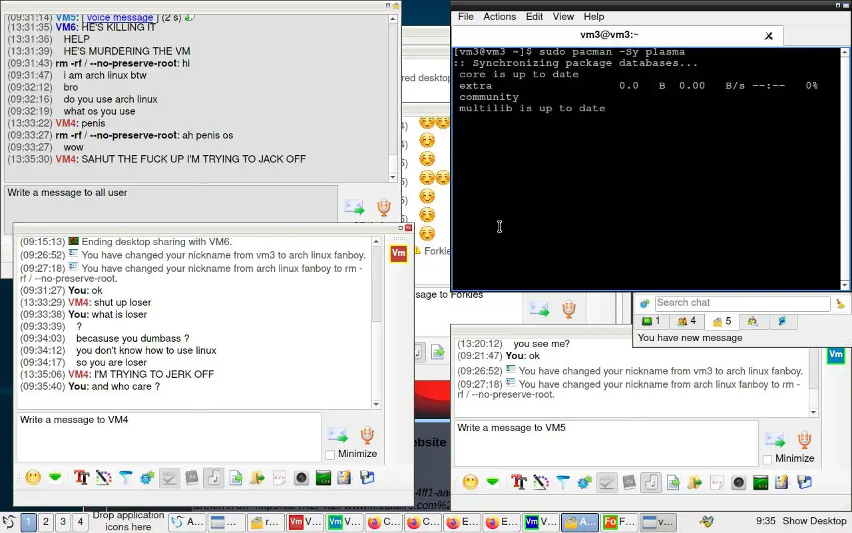Focus the 'Write a message to all user' field
The image size is (852, 533).
(x=170, y=210)
